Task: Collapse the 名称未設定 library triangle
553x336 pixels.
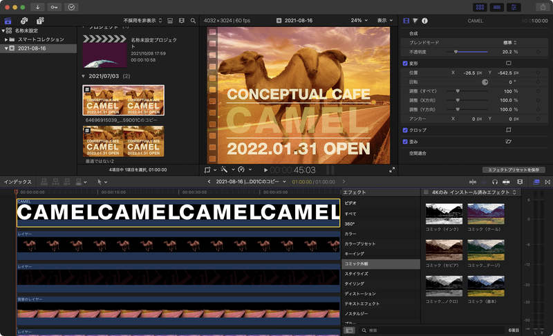Action: (x=3, y=30)
